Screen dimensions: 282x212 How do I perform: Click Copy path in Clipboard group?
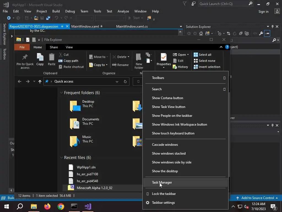tap(68, 61)
